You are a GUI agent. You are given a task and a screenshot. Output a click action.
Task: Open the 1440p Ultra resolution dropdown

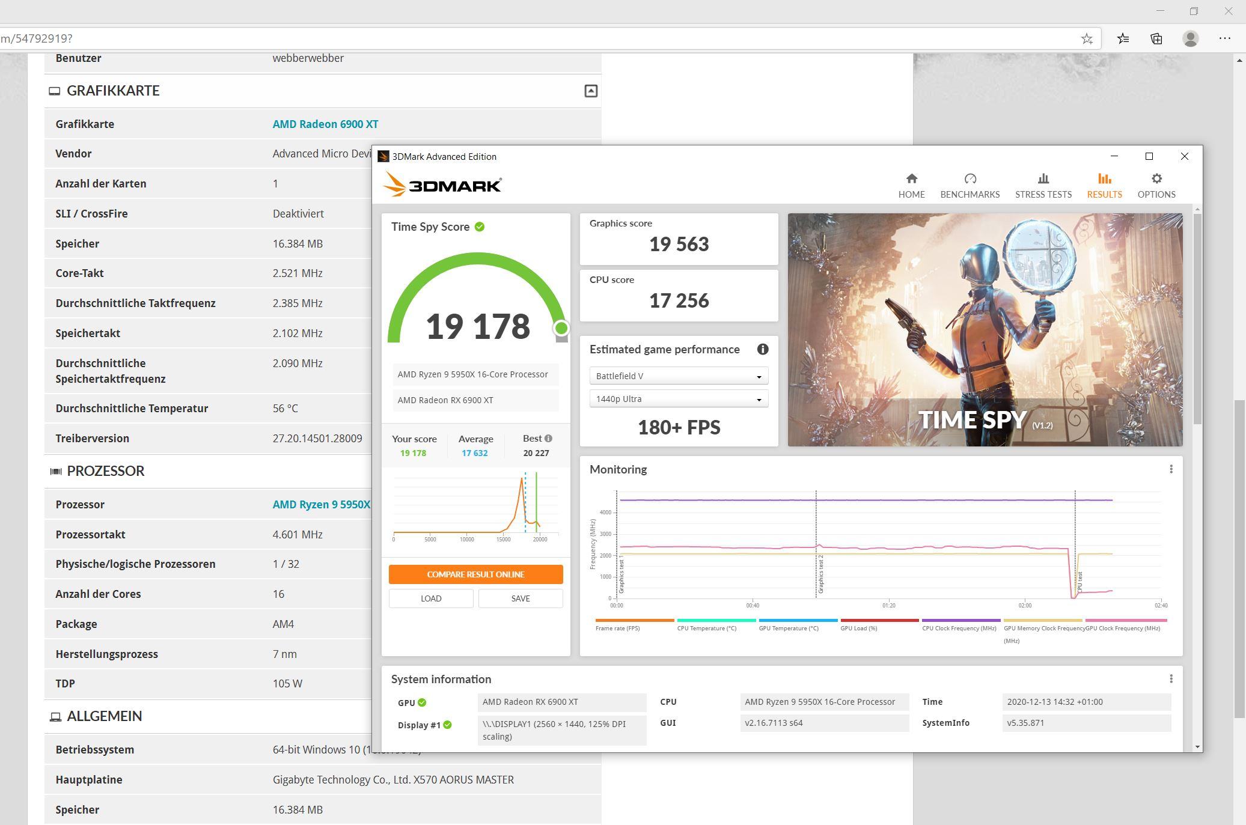(678, 399)
